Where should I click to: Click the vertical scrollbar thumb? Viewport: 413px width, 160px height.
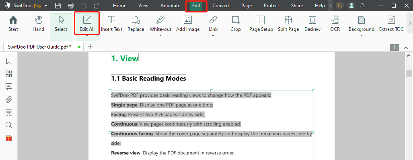click(409, 73)
